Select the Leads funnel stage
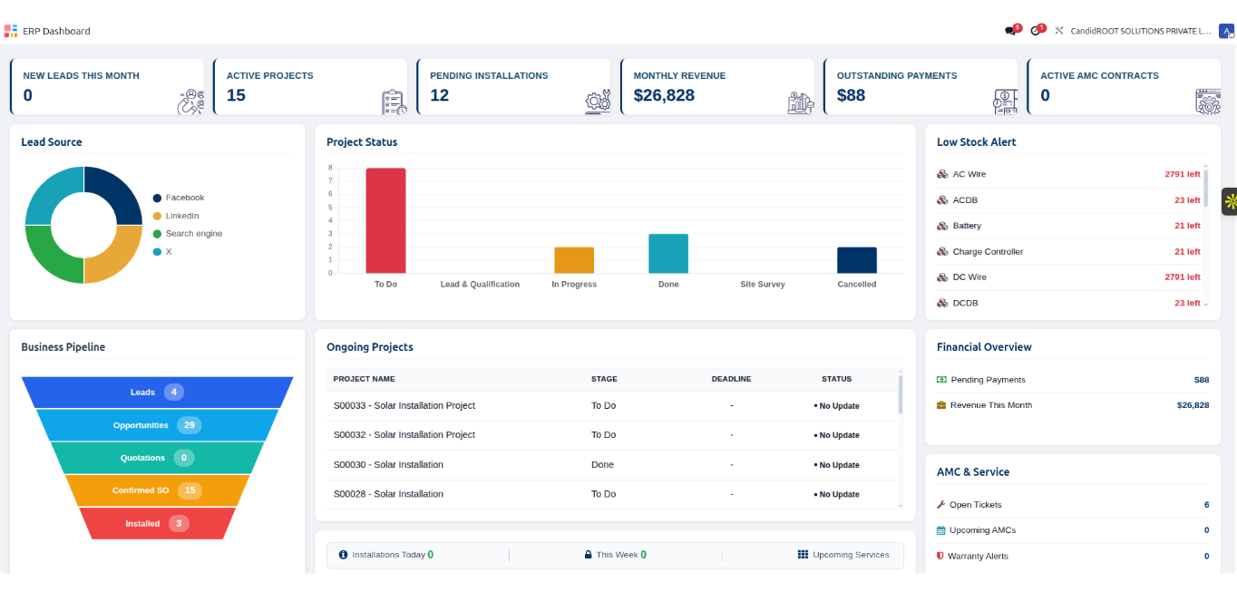This screenshot has width=1237, height=592. (158, 393)
